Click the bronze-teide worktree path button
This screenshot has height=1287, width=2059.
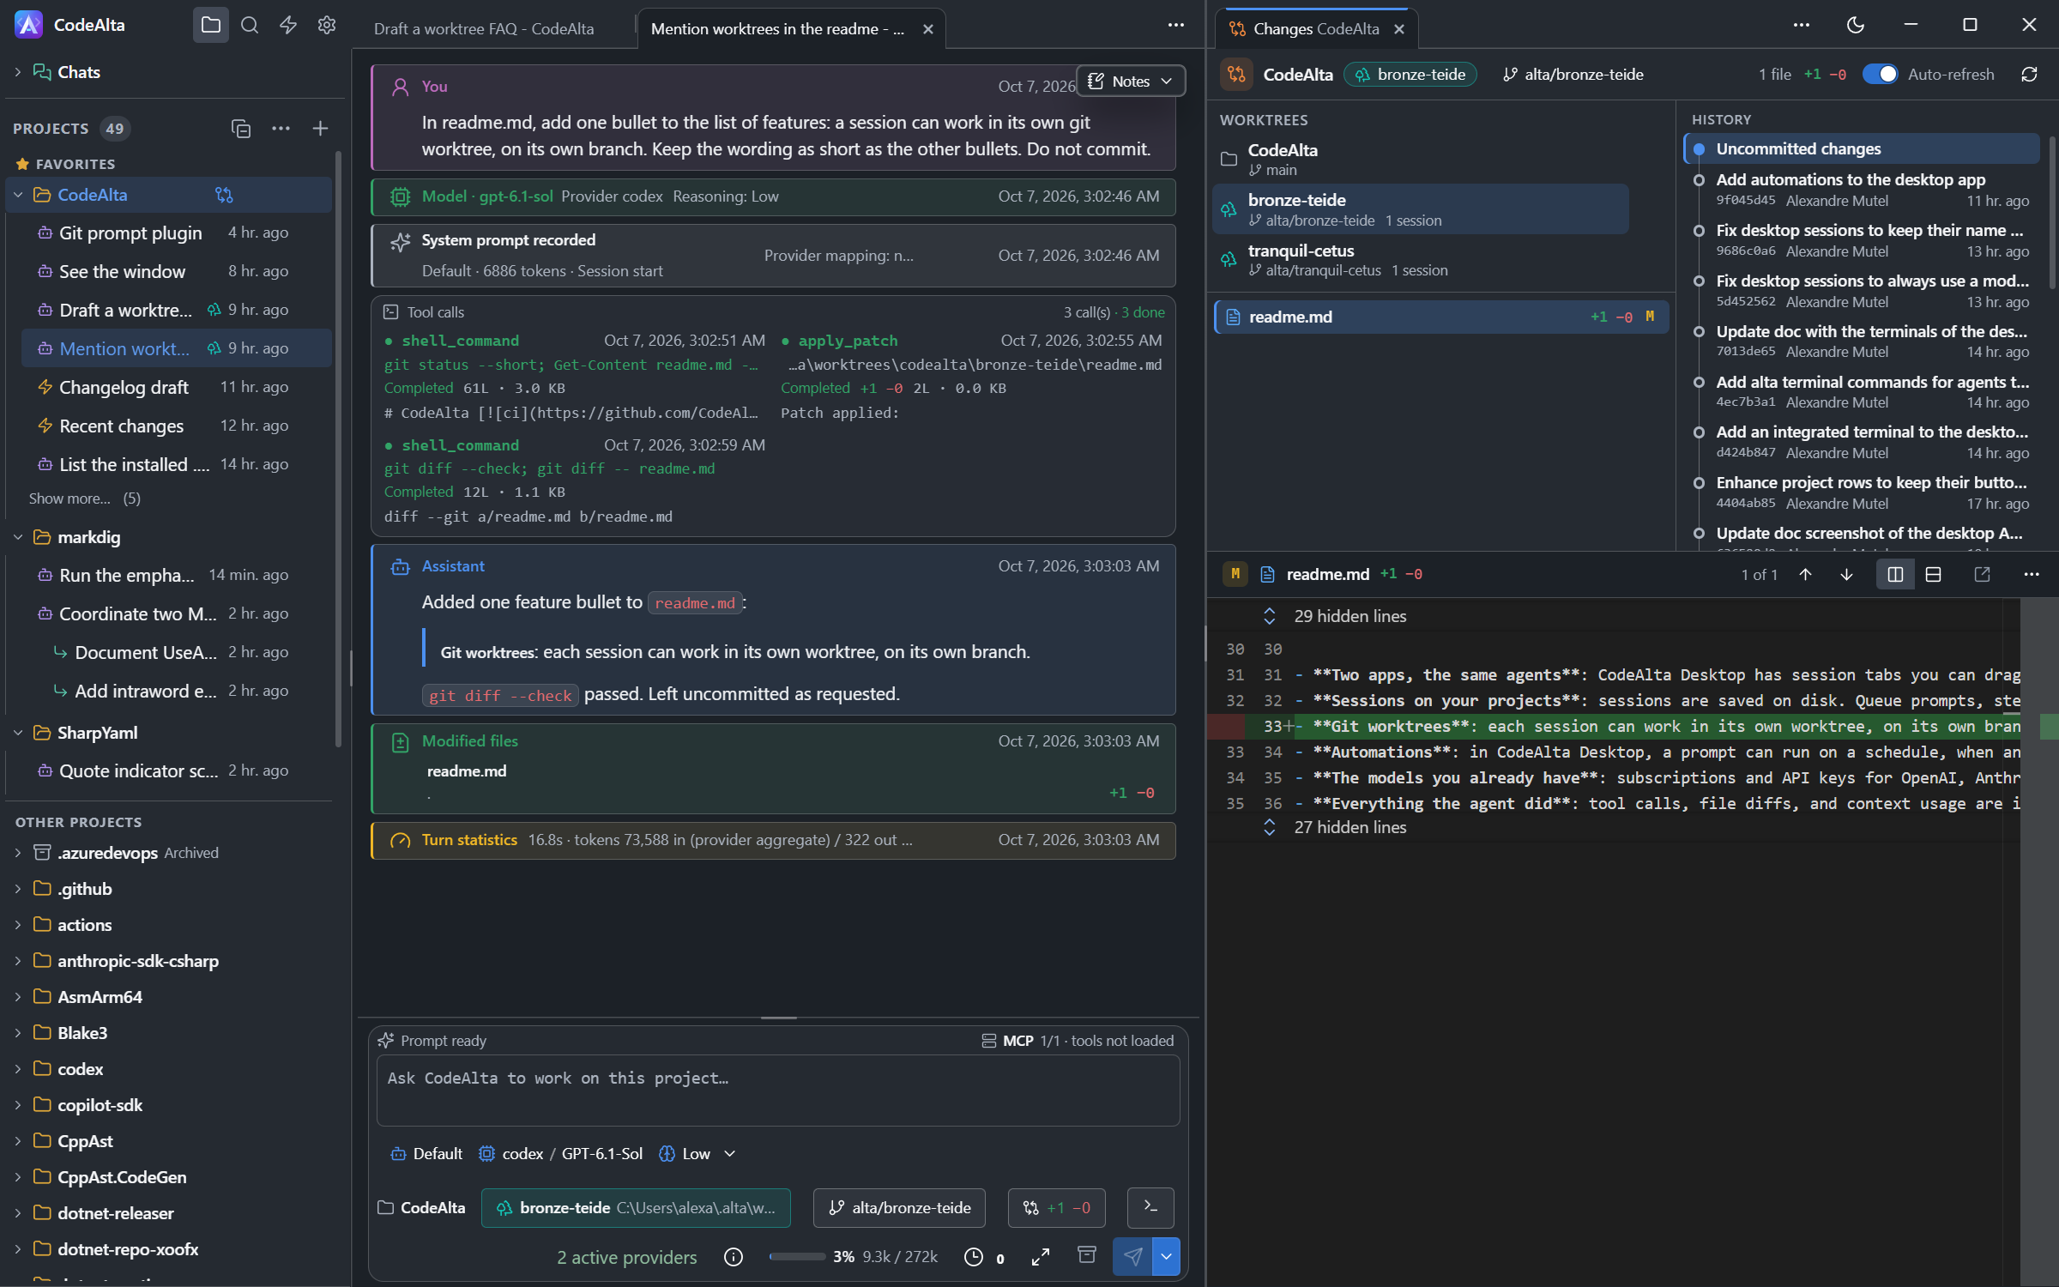point(636,1207)
